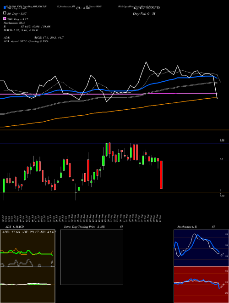Click the peak of the white price line

[146, 62]
